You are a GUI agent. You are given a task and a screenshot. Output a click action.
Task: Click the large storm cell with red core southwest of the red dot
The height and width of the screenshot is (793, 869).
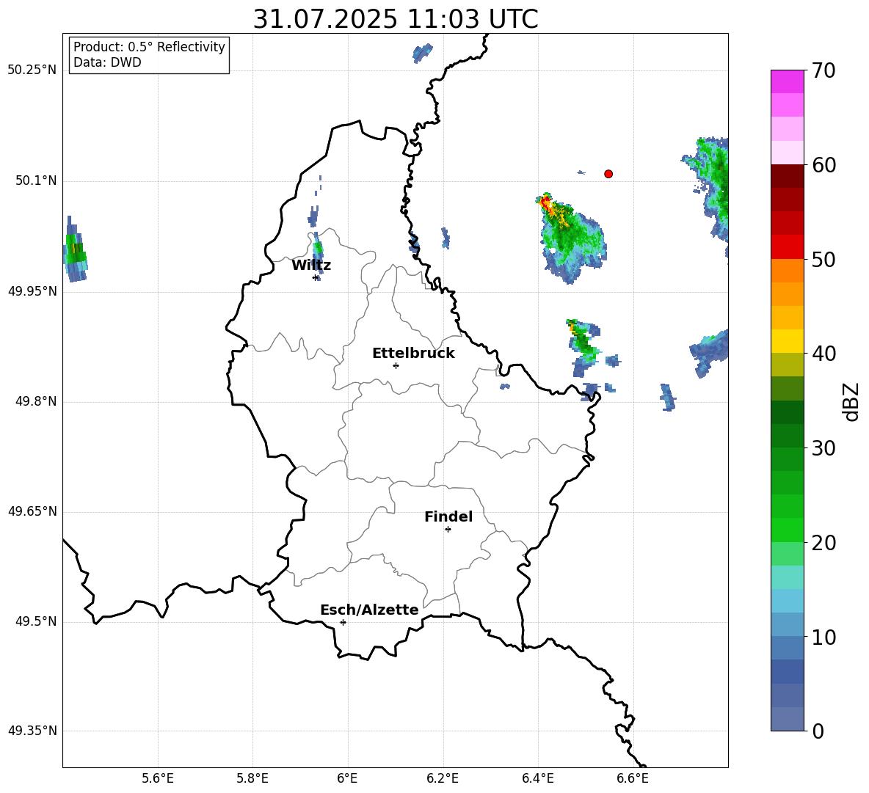coord(571,238)
